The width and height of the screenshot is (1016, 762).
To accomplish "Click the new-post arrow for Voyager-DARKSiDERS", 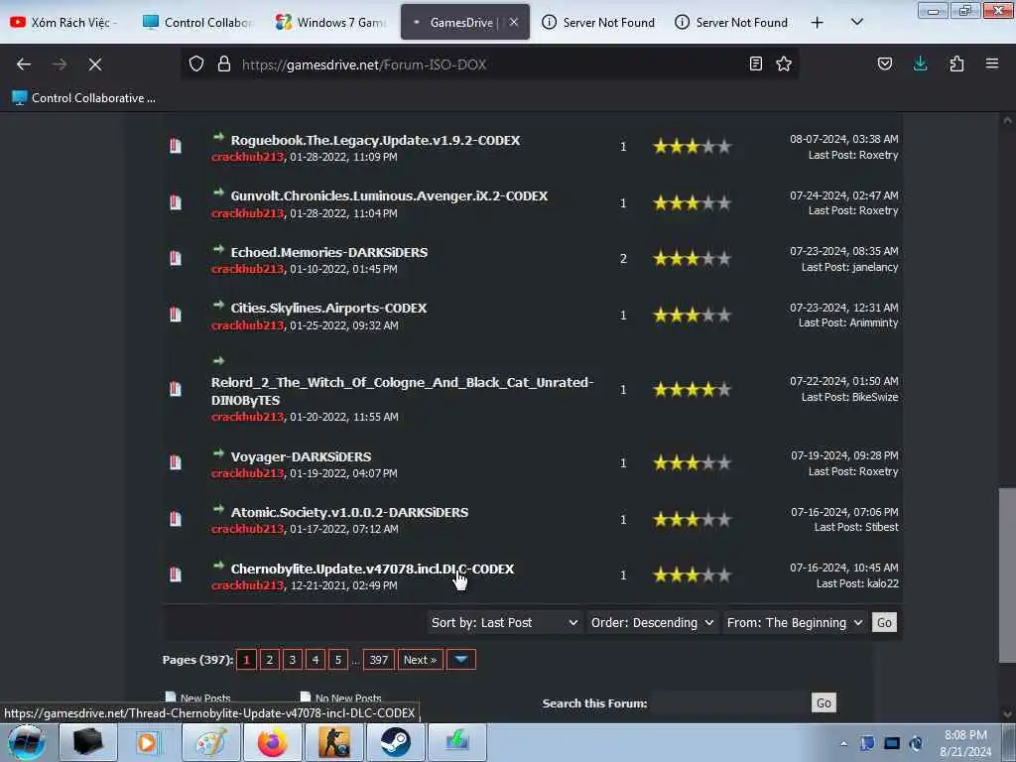I will (218, 452).
